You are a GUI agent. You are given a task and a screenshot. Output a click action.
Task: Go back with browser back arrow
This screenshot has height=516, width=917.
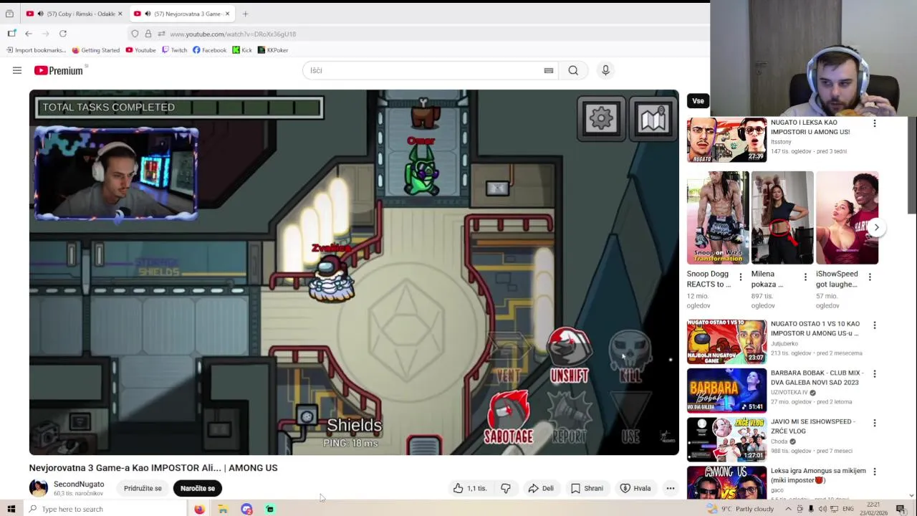click(x=29, y=34)
